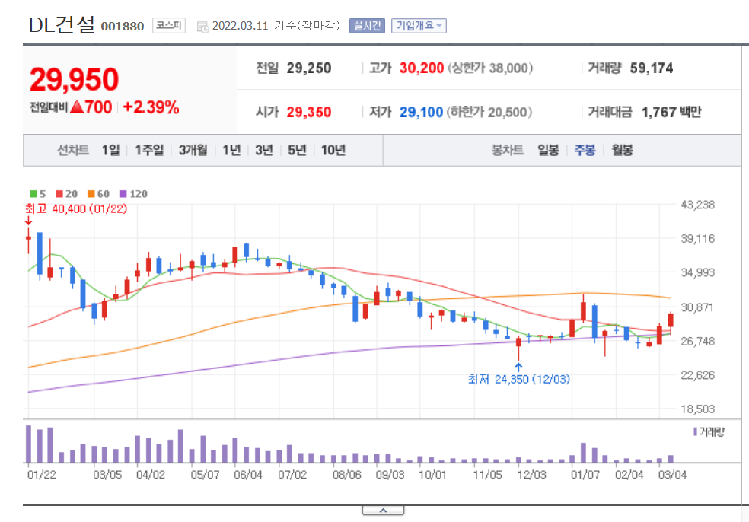
Task: Collapse the chart with bottom chevron button
Action: pos(383,511)
